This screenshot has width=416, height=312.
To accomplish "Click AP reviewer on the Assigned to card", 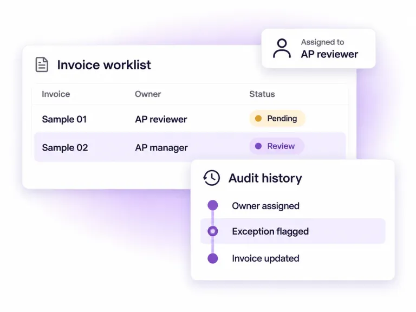I will point(329,54).
